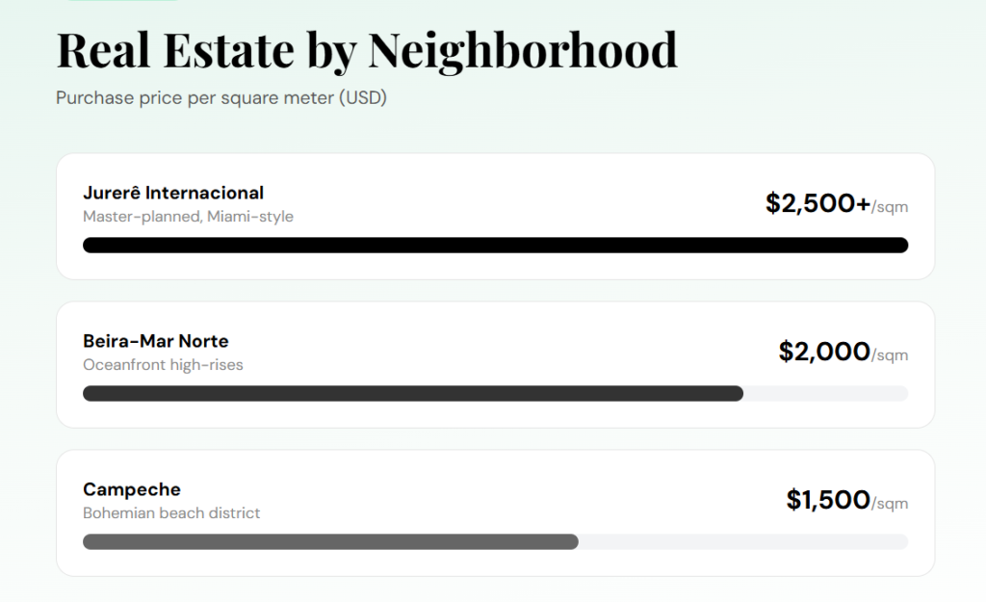Click the filled part of Campeche bar
Image resolution: width=986 pixels, height=602 pixels.
pos(330,541)
